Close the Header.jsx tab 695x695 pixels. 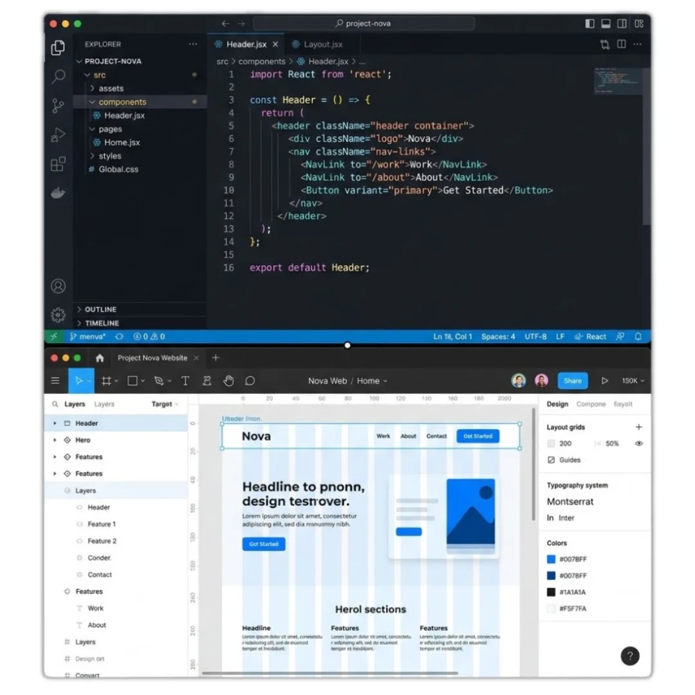pyautogui.click(x=275, y=44)
